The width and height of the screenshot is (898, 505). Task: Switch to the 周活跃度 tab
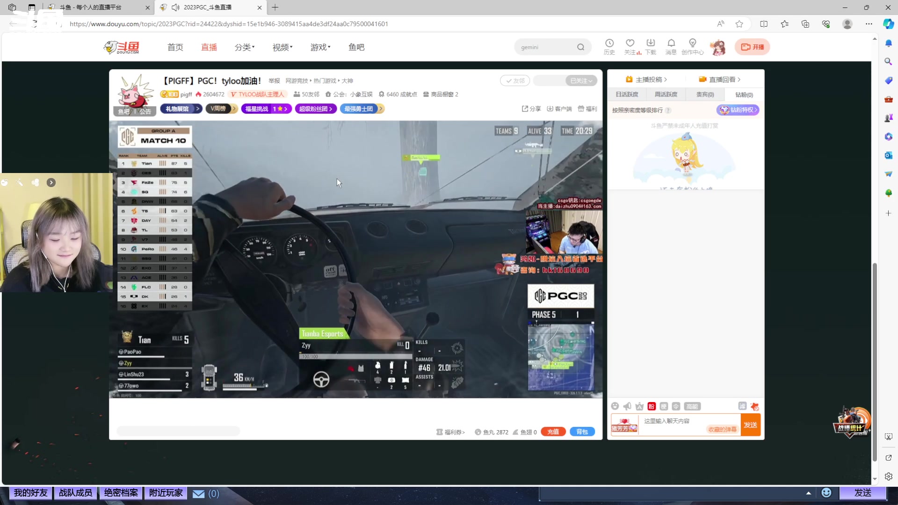(x=666, y=94)
